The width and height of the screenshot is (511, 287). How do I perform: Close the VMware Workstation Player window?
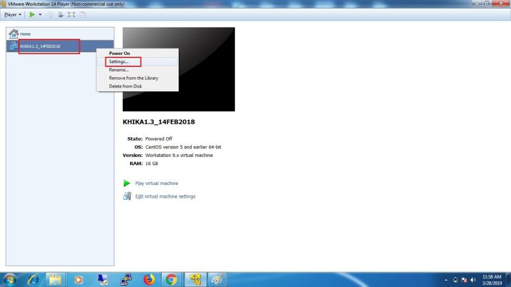[501, 3]
